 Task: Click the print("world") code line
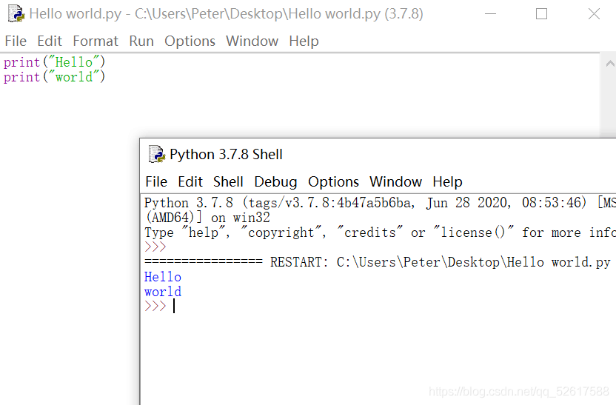click(x=55, y=77)
